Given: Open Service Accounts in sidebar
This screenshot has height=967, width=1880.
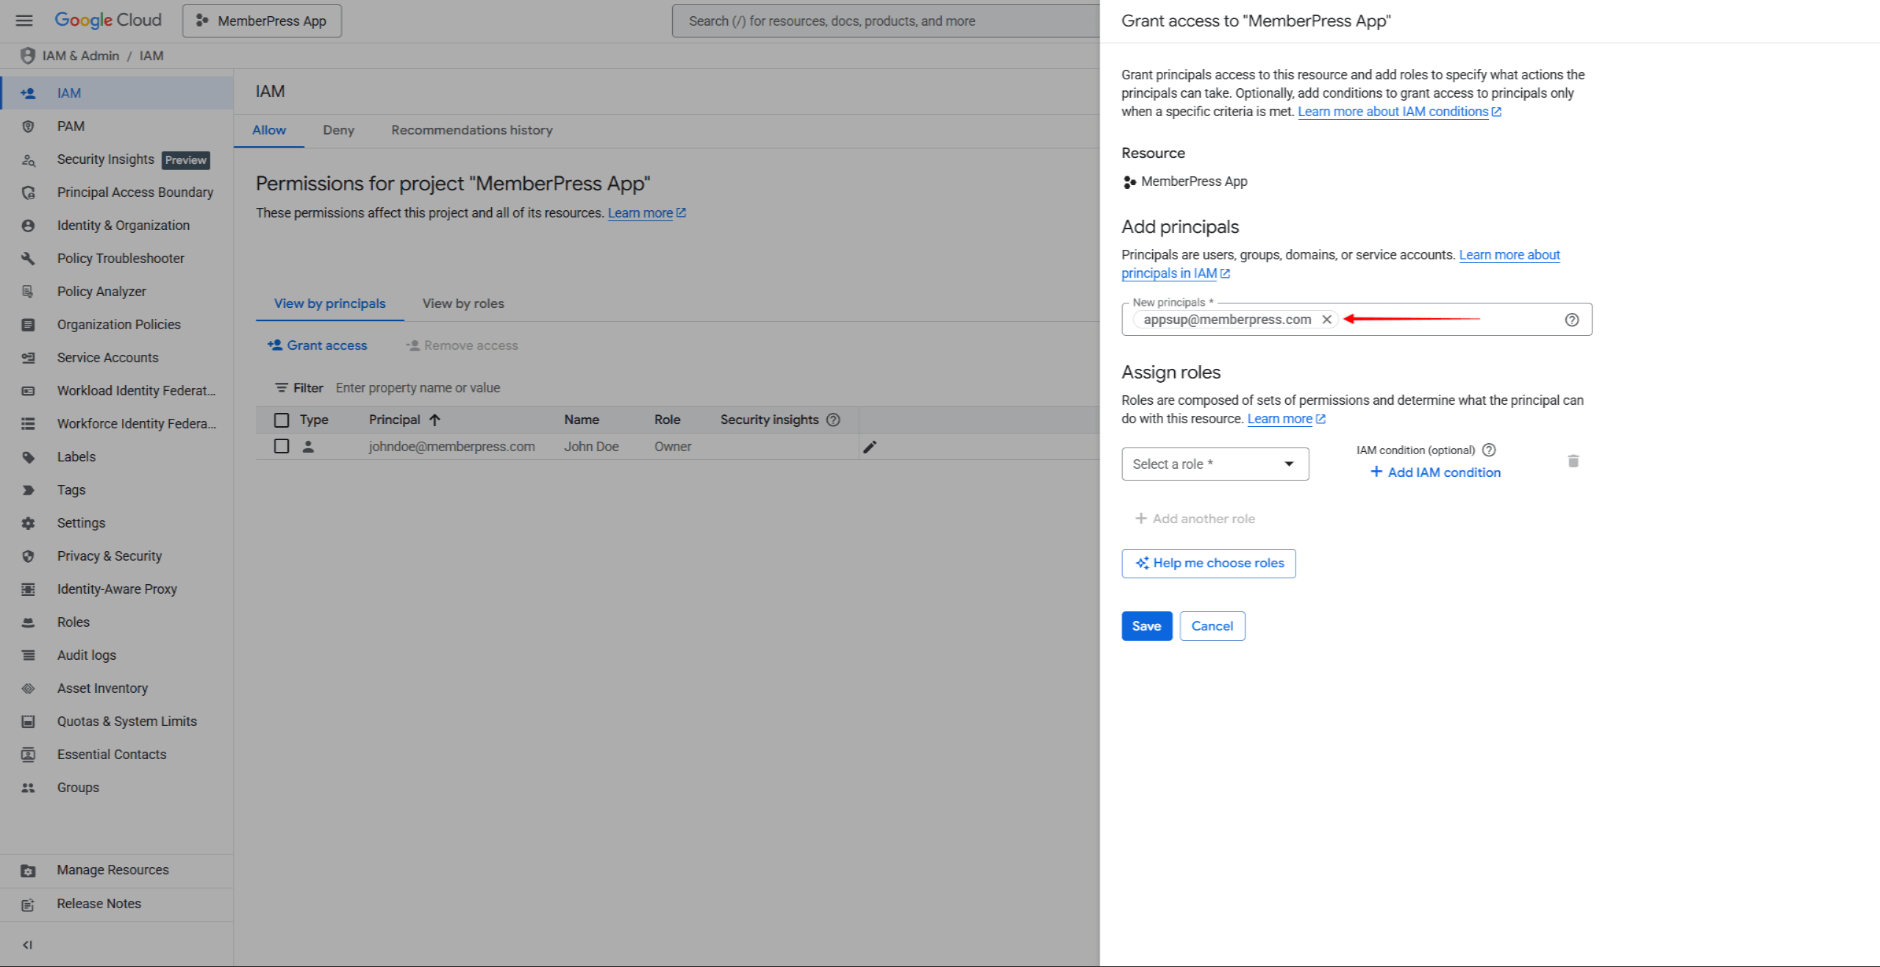Looking at the screenshot, I should pos(107,358).
